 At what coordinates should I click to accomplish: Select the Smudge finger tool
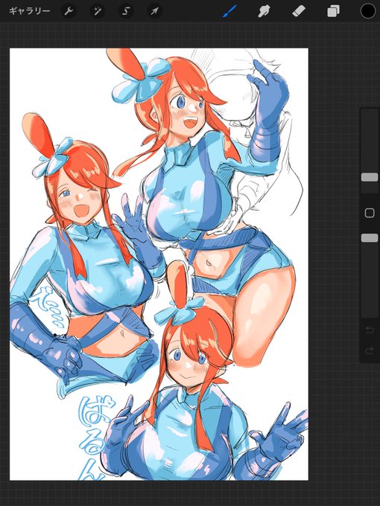coord(264,11)
